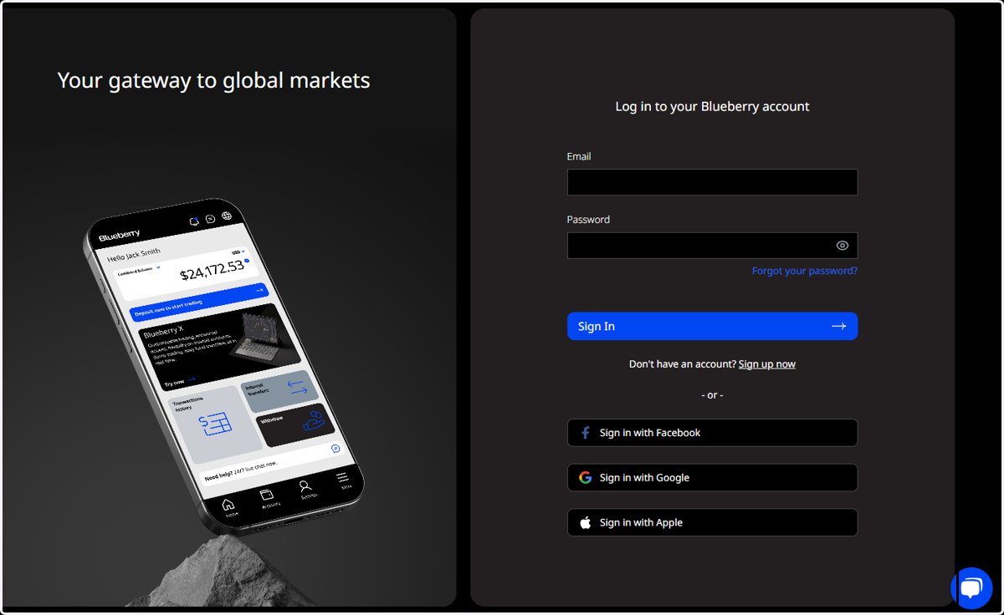The image size is (1004, 615).
Task: Click the arrow on Sign In button
Action: [839, 326]
